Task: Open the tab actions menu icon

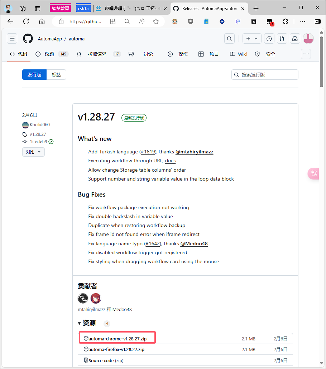Action: point(38,9)
